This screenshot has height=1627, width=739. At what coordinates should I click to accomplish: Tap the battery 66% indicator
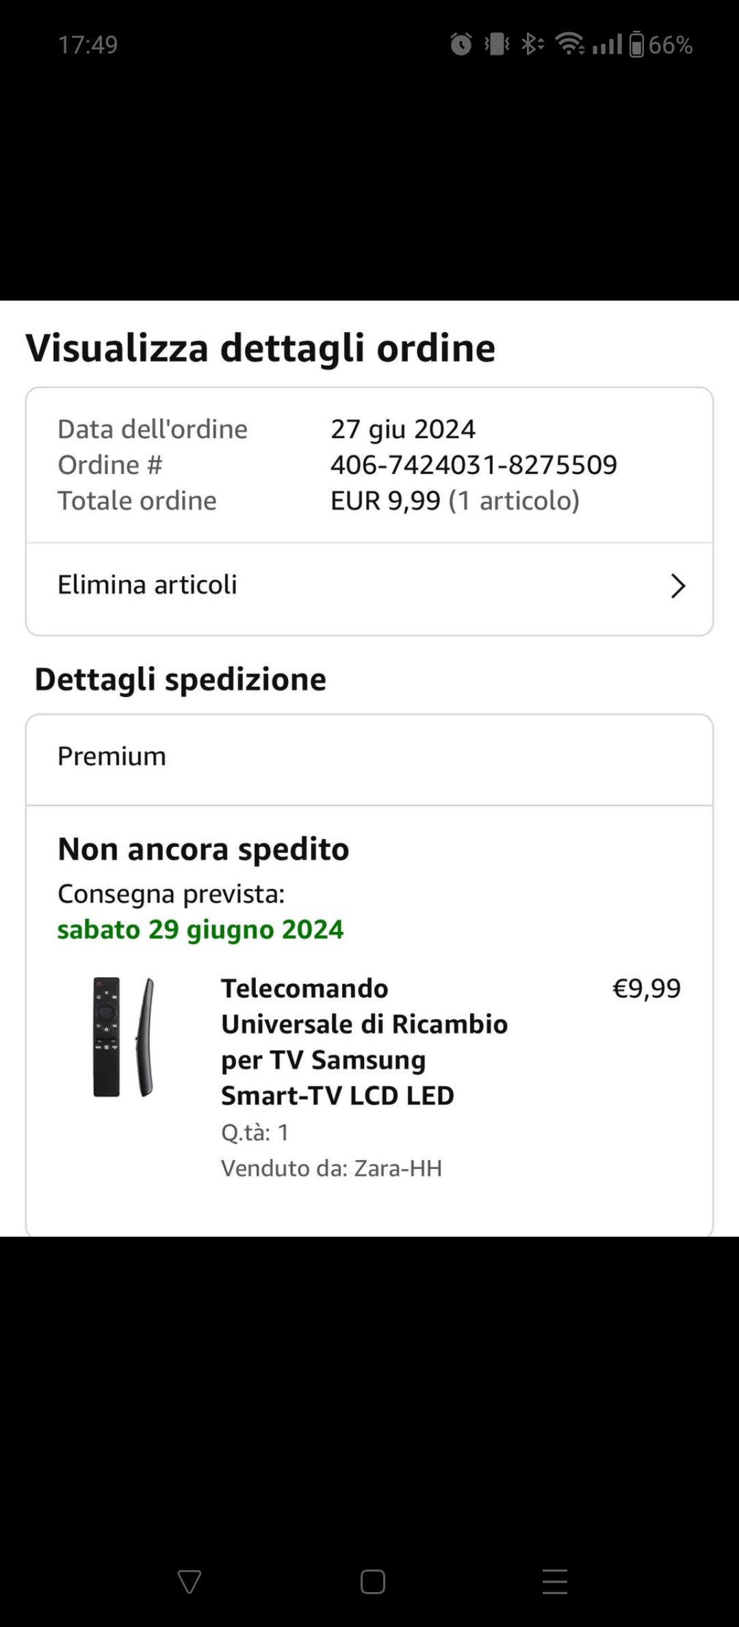coord(661,45)
